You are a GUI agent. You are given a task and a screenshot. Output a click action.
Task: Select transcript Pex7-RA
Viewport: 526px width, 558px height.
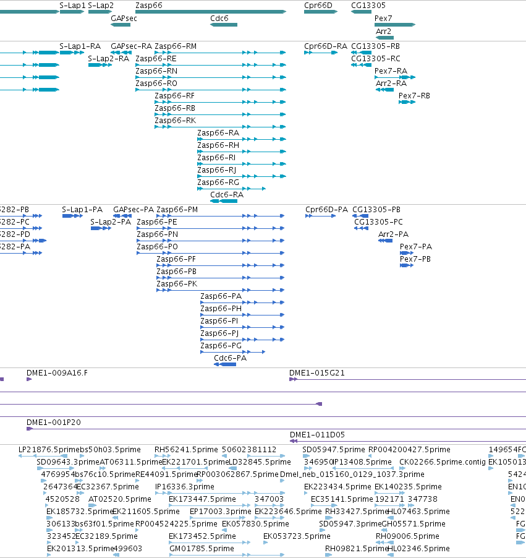pyautogui.click(x=395, y=77)
